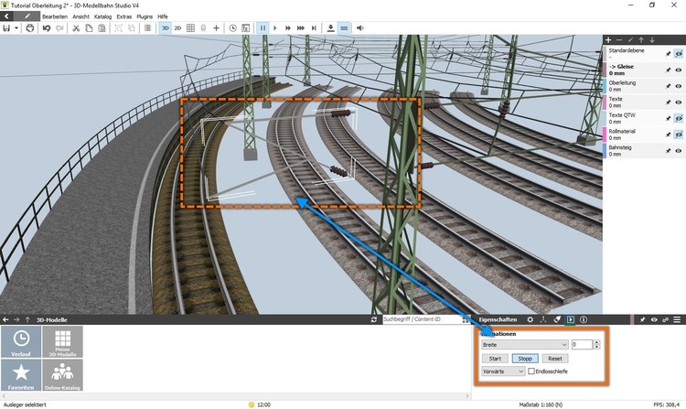Click the paste clipboard icon
The image size is (686, 409).
coord(102,28)
